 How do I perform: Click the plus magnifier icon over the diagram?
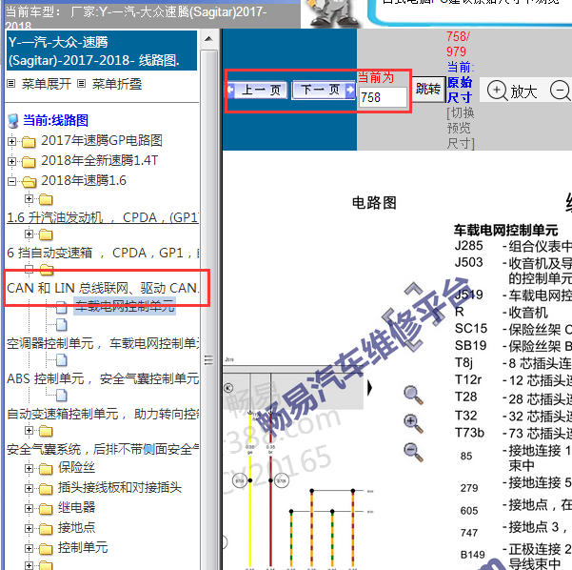pyautogui.click(x=413, y=424)
